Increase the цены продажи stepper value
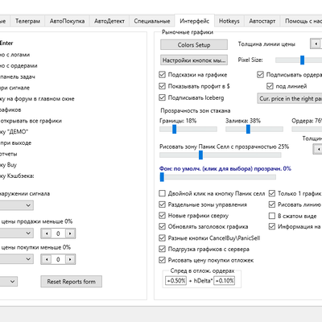 click(x=70, y=233)
